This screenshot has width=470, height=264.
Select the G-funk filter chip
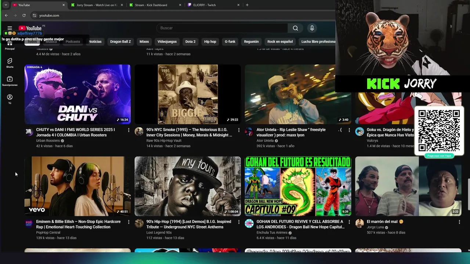(x=230, y=42)
